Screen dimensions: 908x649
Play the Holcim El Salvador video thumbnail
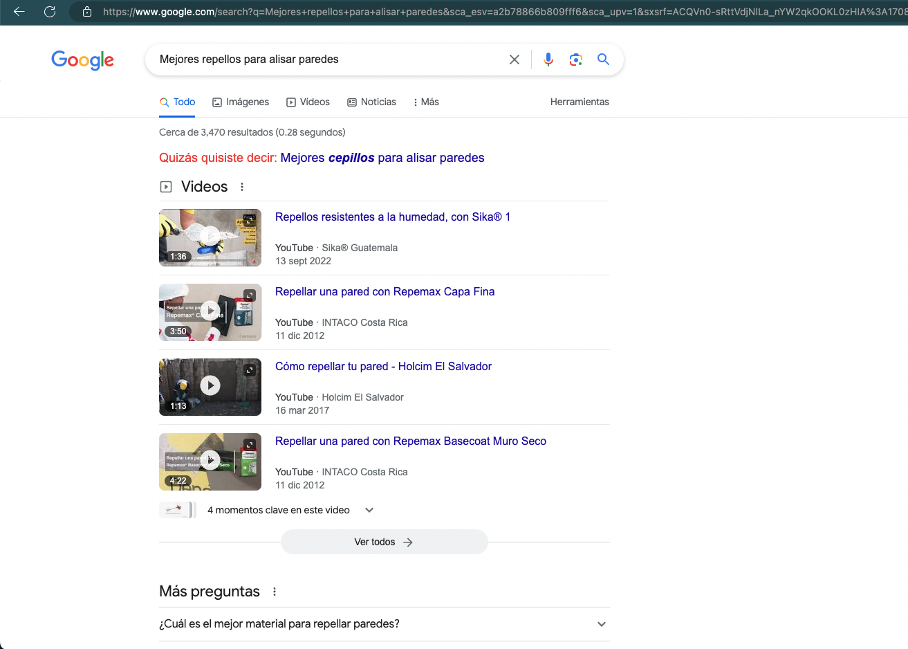[210, 387]
